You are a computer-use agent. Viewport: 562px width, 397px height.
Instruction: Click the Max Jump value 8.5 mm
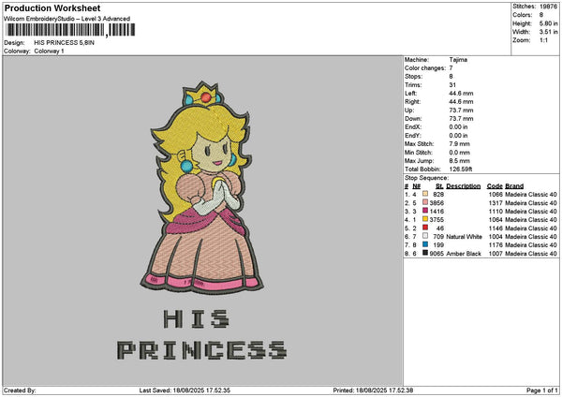[x=460, y=160]
